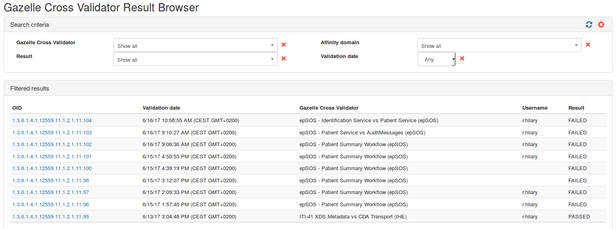Viewport: 616px width, 229px height.
Task: Click the Validation date column header
Action: tap(161, 108)
